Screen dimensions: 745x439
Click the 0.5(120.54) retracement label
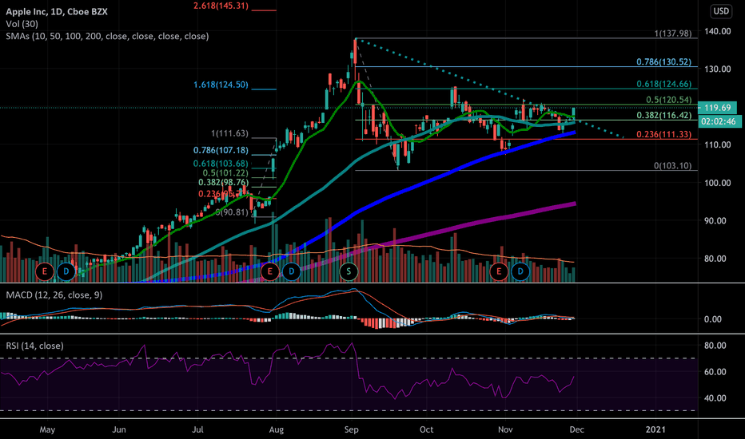[668, 100]
